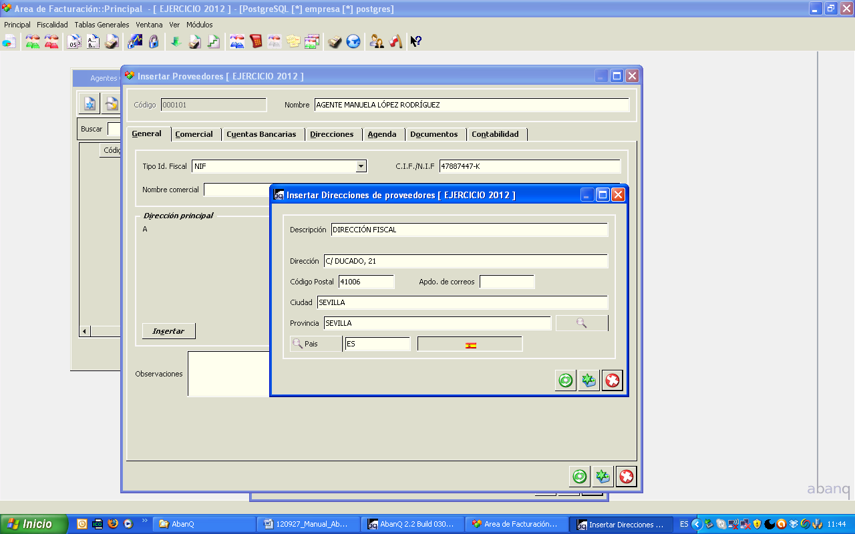855x534 pixels.
Task: Open the red people toolbar icon
Action: click(x=51, y=41)
